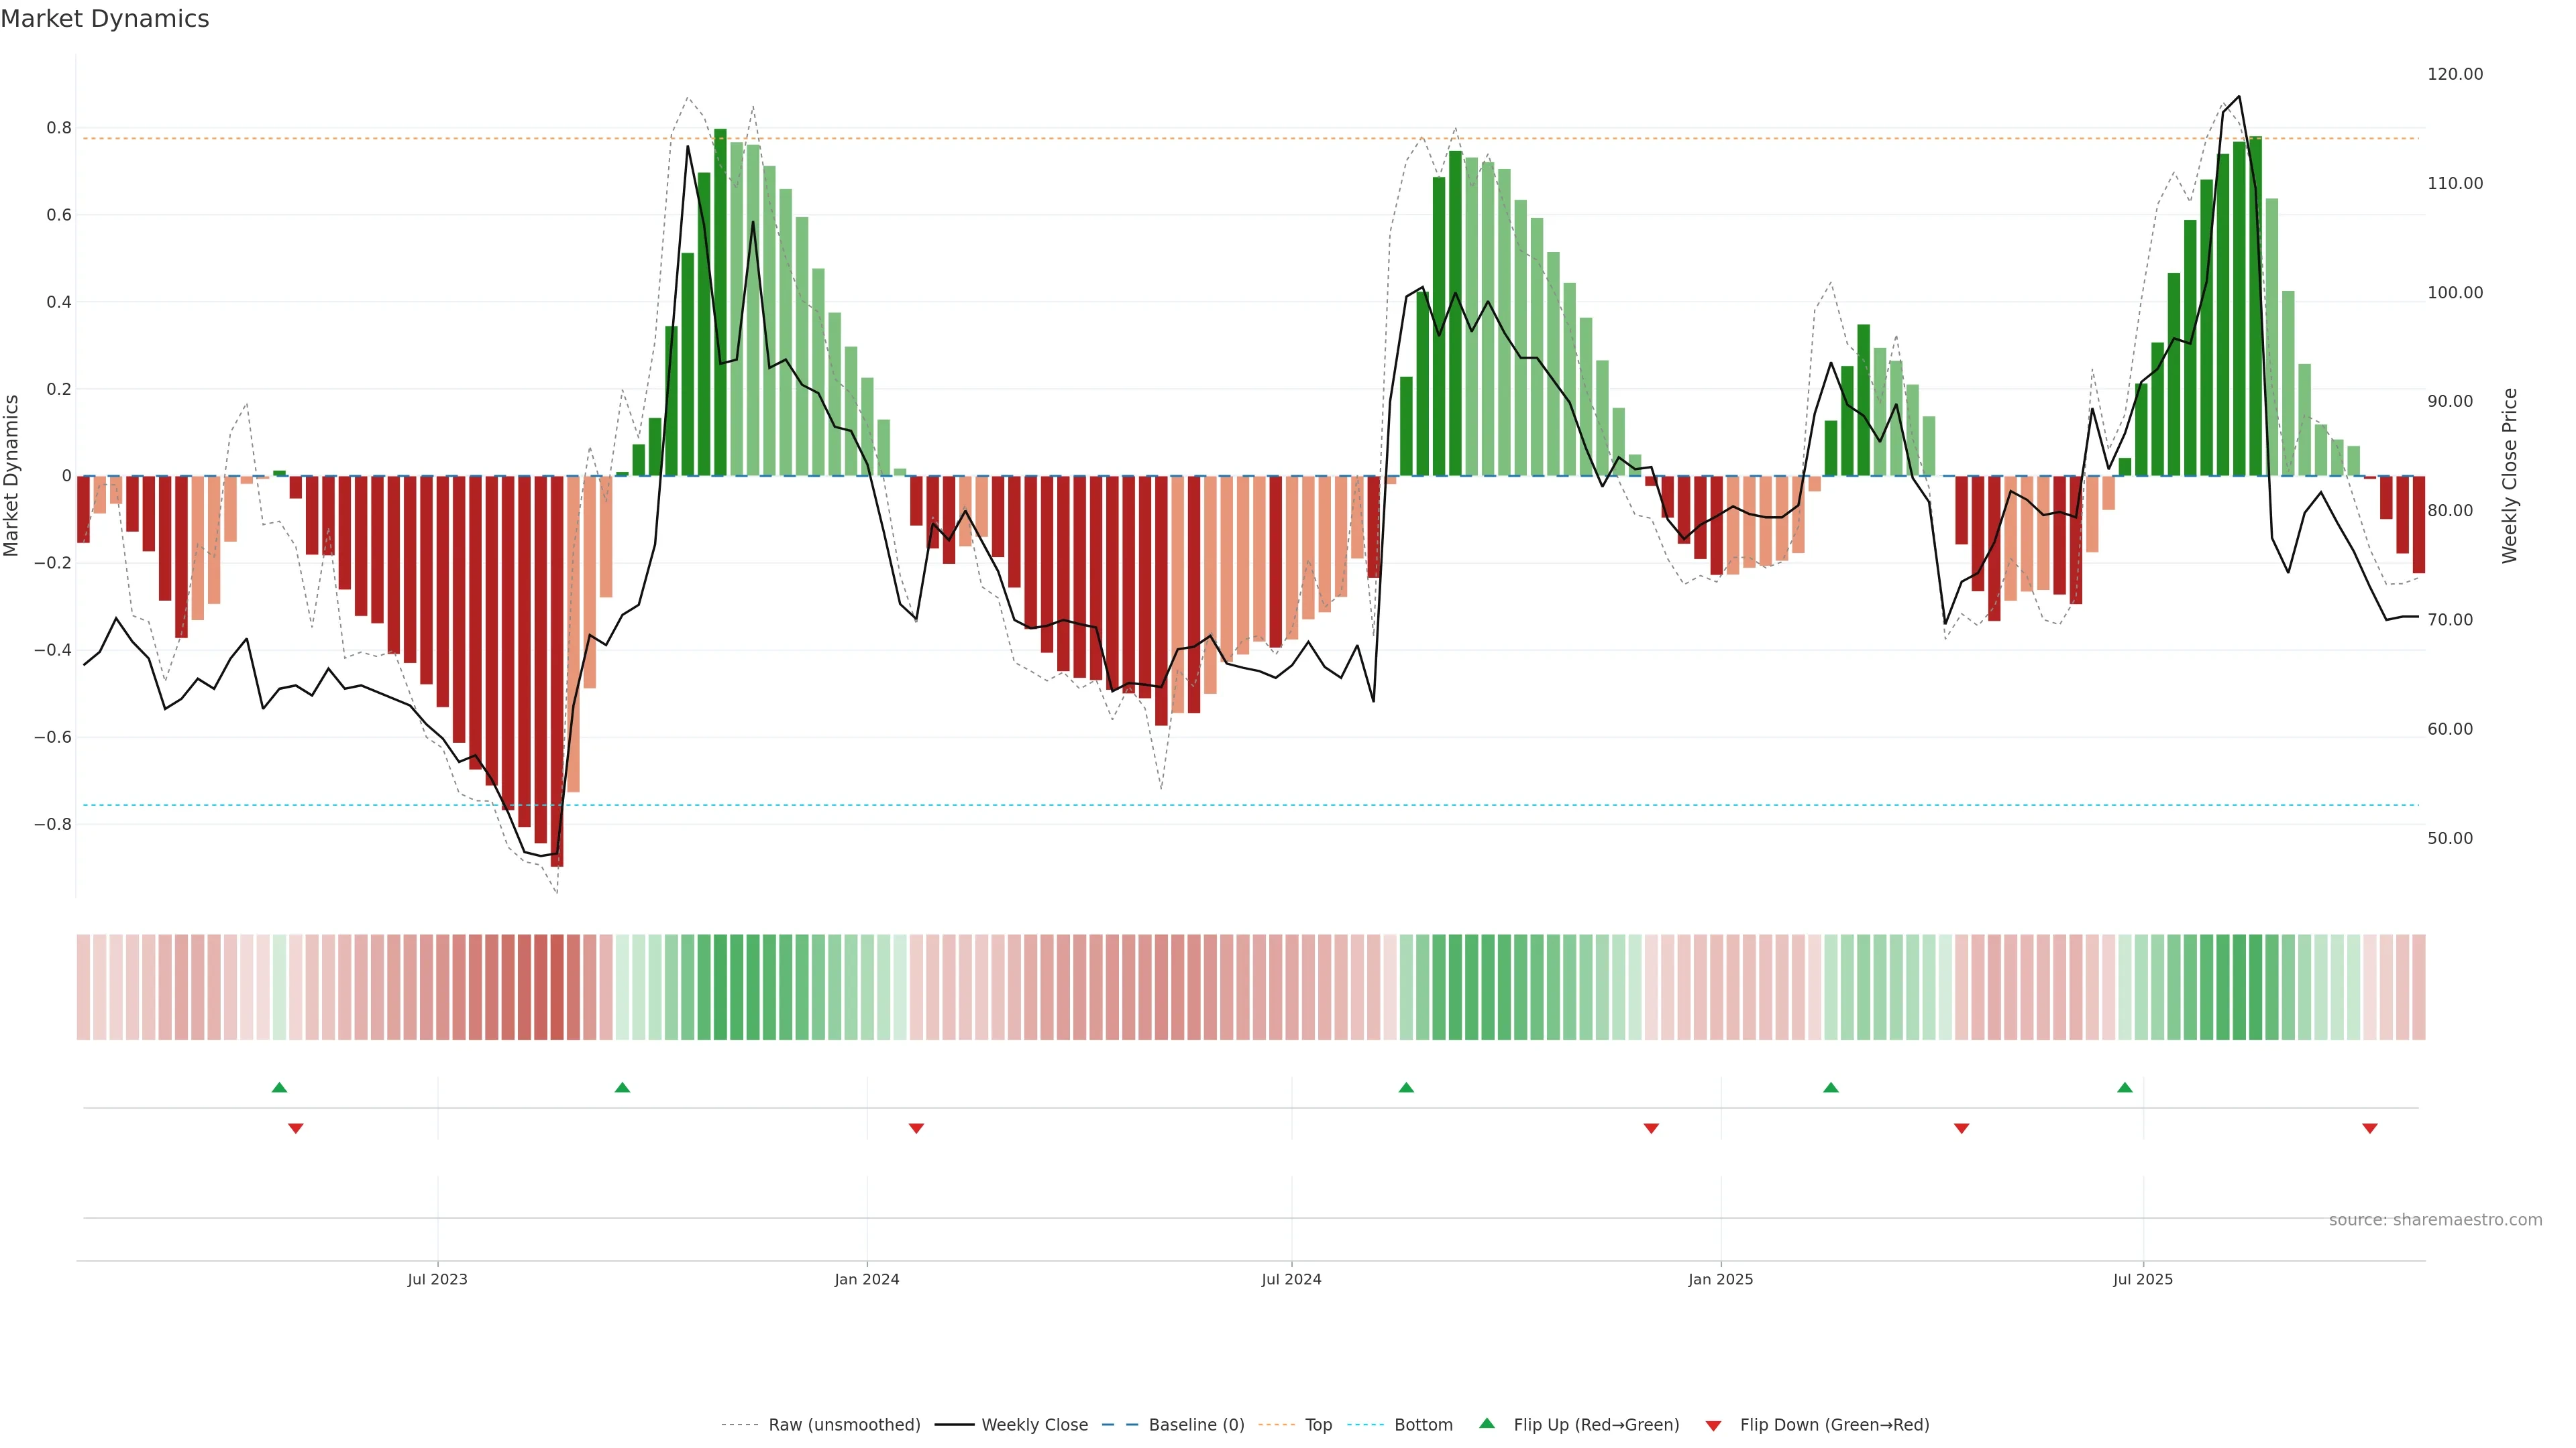Click the red flip-down marker before Jan 2025
Image resolution: width=2576 pixels, height=1448 pixels.
coord(1651,1128)
